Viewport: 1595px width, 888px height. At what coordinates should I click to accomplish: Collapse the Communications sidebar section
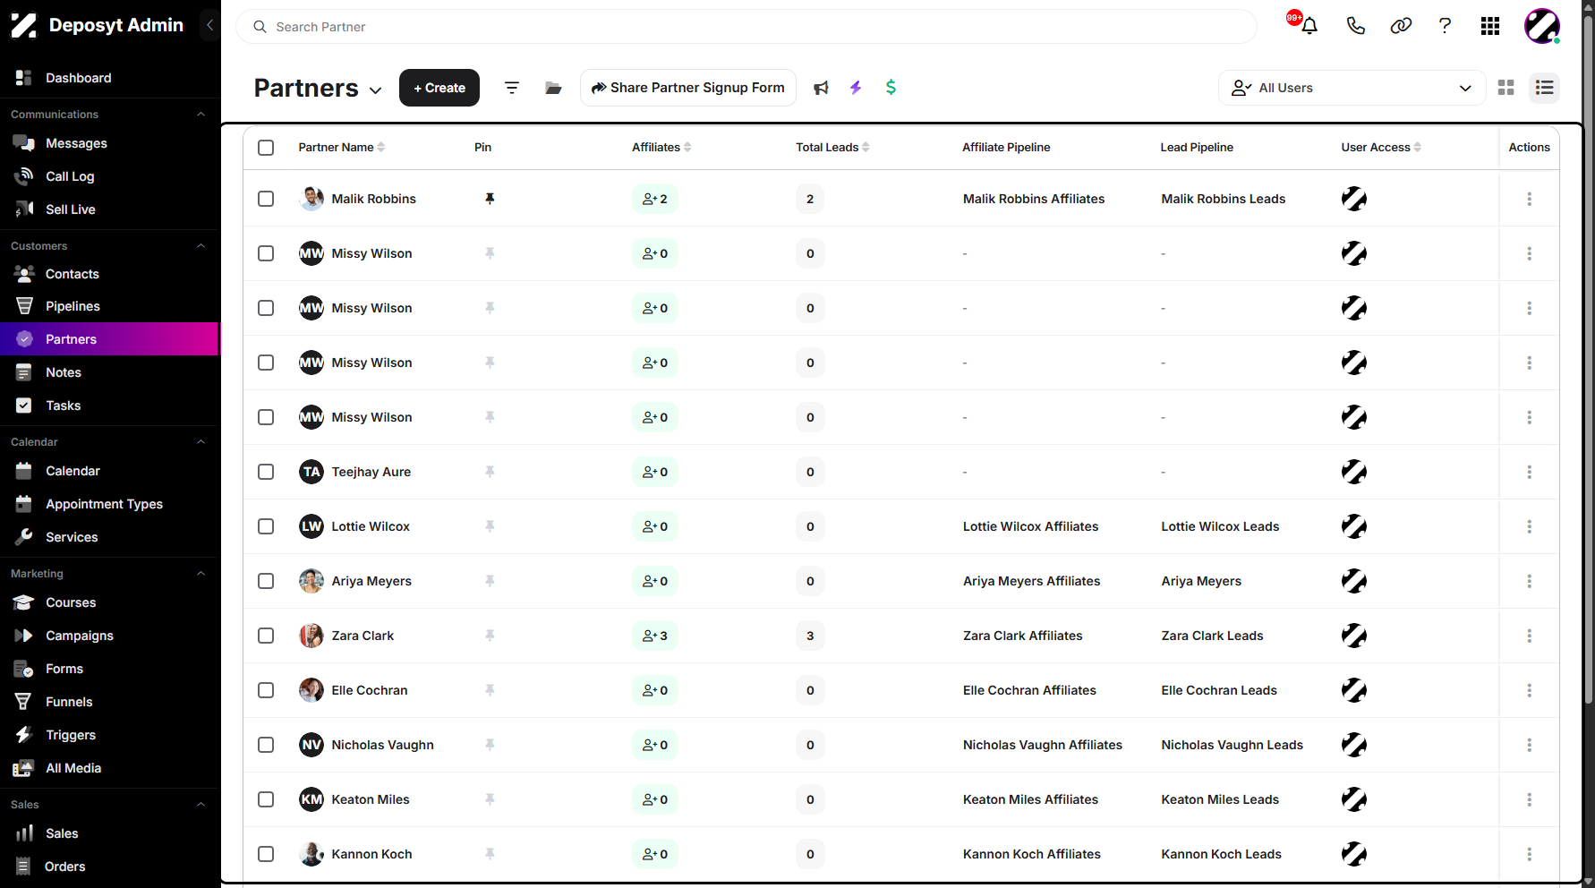[200, 115]
